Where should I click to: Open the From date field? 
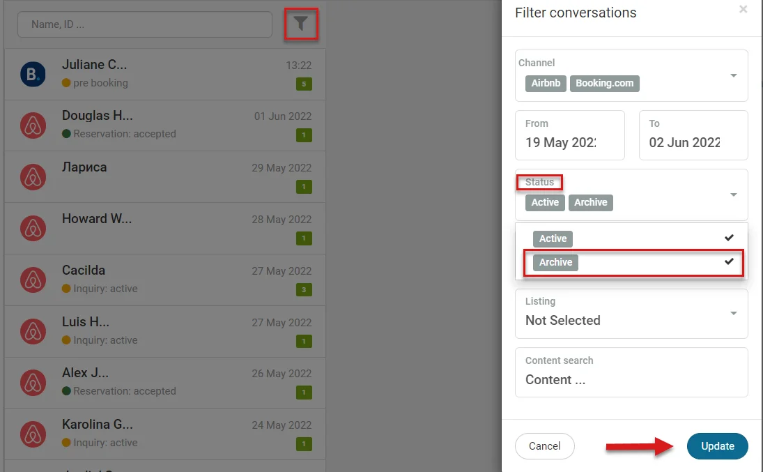pyautogui.click(x=570, y=135)
